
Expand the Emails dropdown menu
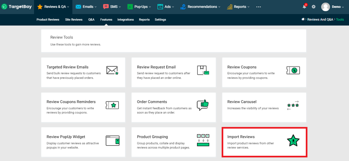96,7
